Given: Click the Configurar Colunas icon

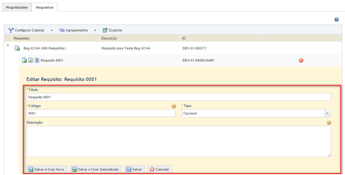Looking at the screenshot, I should coord(11,30).
